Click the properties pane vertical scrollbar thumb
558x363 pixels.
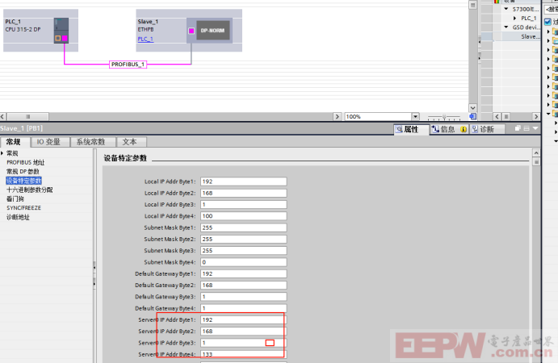tap(536, 162)
